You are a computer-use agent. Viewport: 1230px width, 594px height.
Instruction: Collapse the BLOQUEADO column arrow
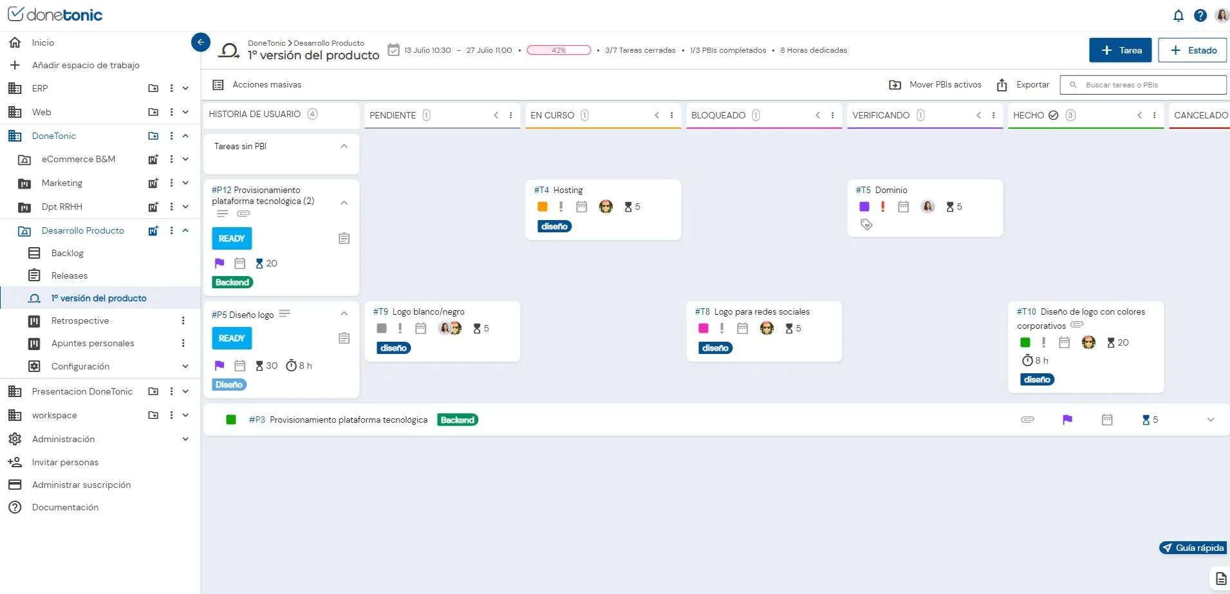click(817, 115)
